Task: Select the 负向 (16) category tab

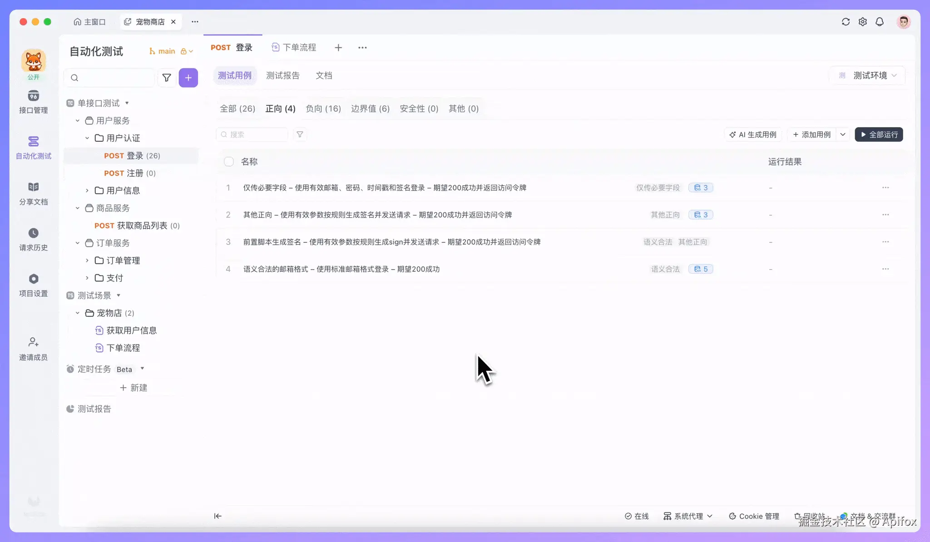Action: [323, 109]
